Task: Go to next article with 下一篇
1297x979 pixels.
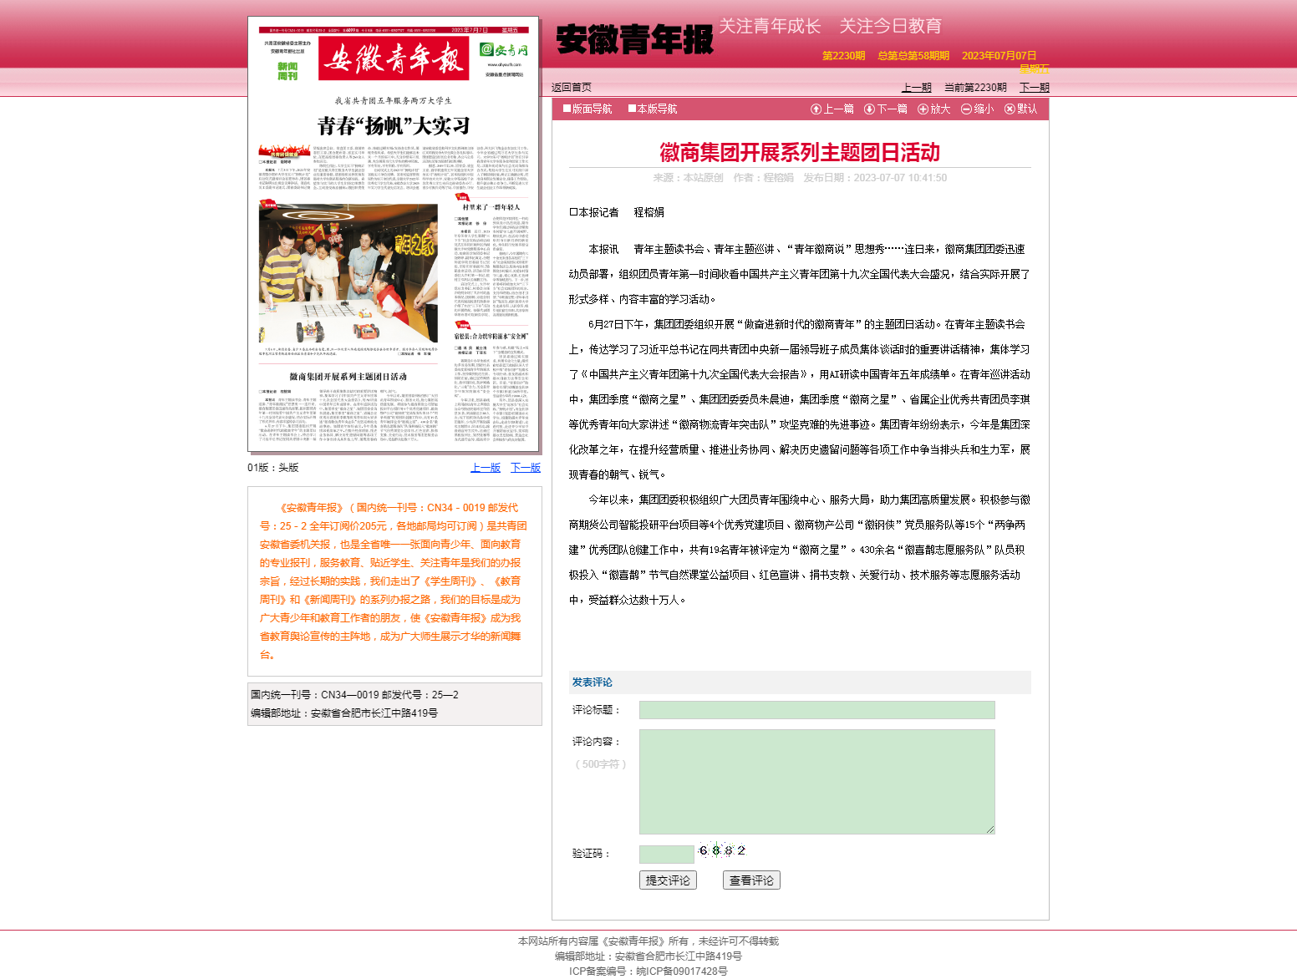Action: coord(886,109)
